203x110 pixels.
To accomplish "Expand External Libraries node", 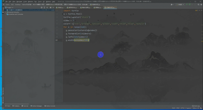I will [x=5, y=12].
